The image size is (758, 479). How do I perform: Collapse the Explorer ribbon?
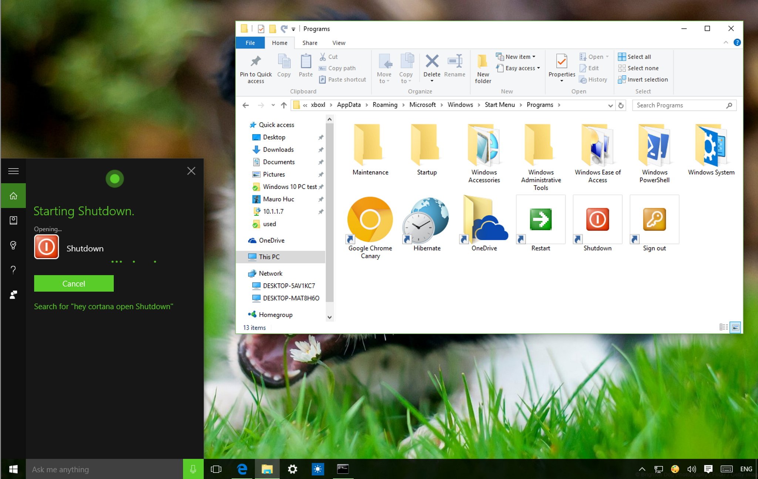(726, 43)
